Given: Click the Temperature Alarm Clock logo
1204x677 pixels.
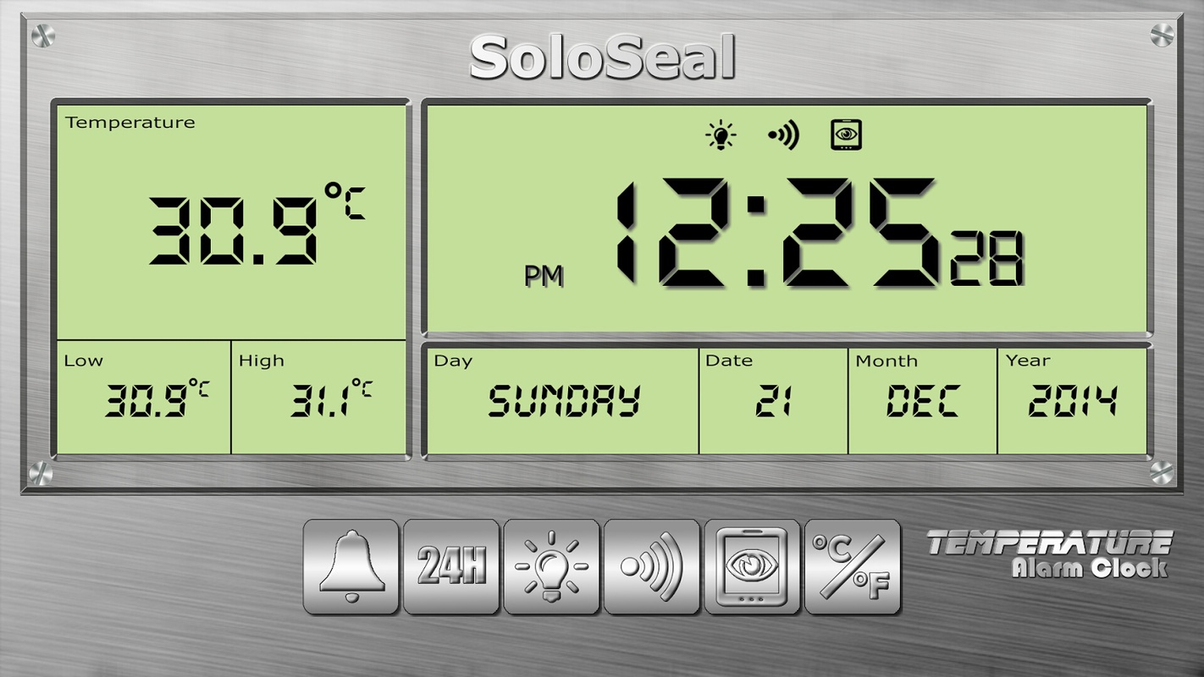Looking at the screenshot, I should [x=1050, y=554].
